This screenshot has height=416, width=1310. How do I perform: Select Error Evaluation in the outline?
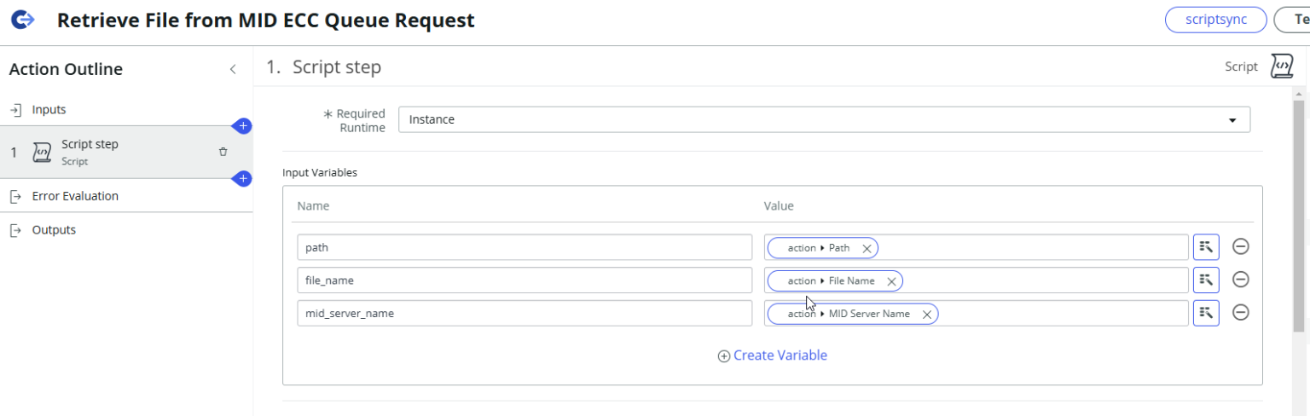click(75, 196)
